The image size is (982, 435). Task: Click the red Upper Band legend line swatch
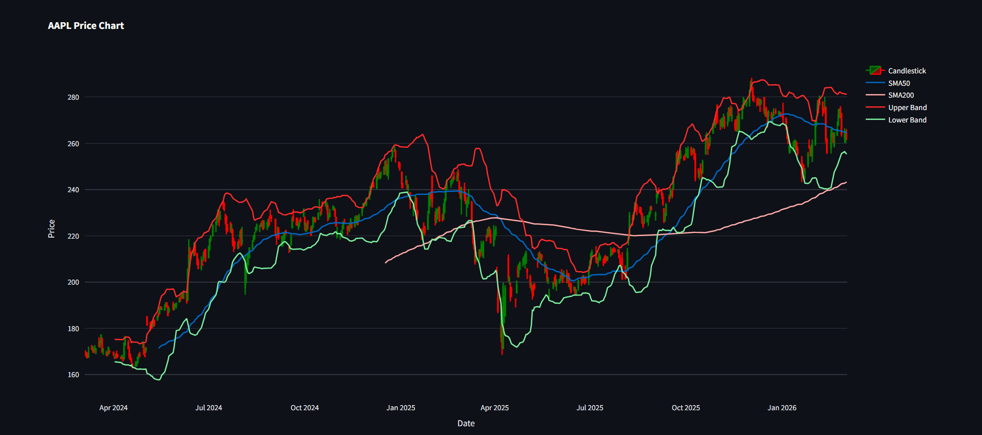point(875,107)
